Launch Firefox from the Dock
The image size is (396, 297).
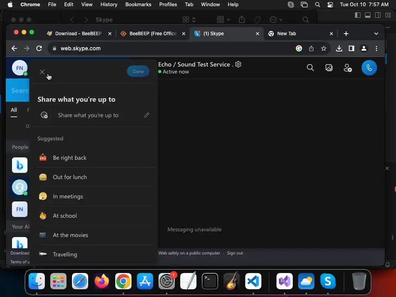(x=102, y=281)
